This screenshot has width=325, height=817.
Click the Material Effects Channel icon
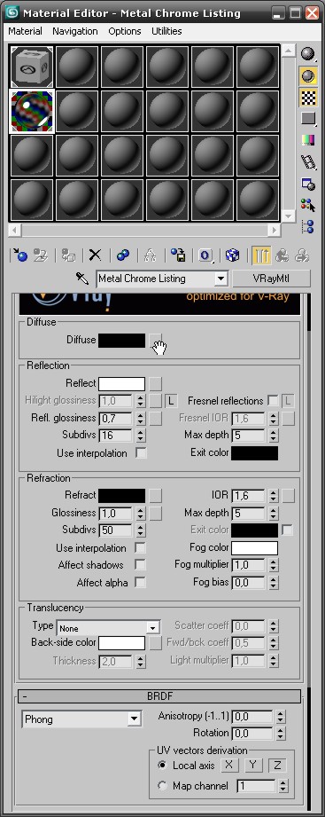(205, 255)
